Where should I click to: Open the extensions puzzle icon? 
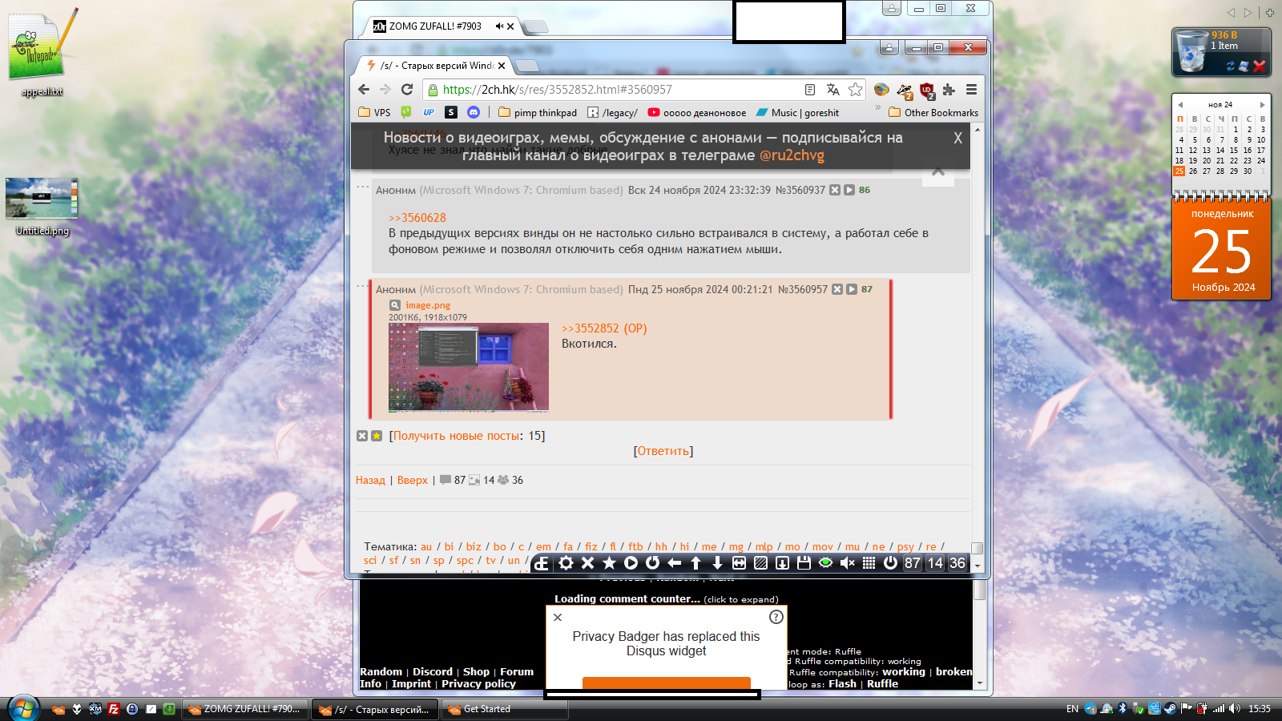[x=949, y=90]
